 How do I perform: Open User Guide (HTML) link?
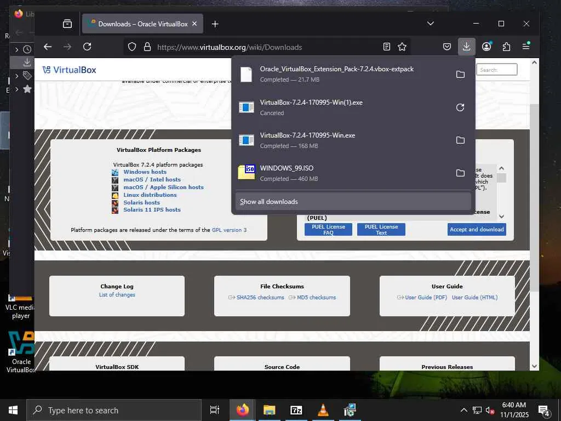(474, 298)
